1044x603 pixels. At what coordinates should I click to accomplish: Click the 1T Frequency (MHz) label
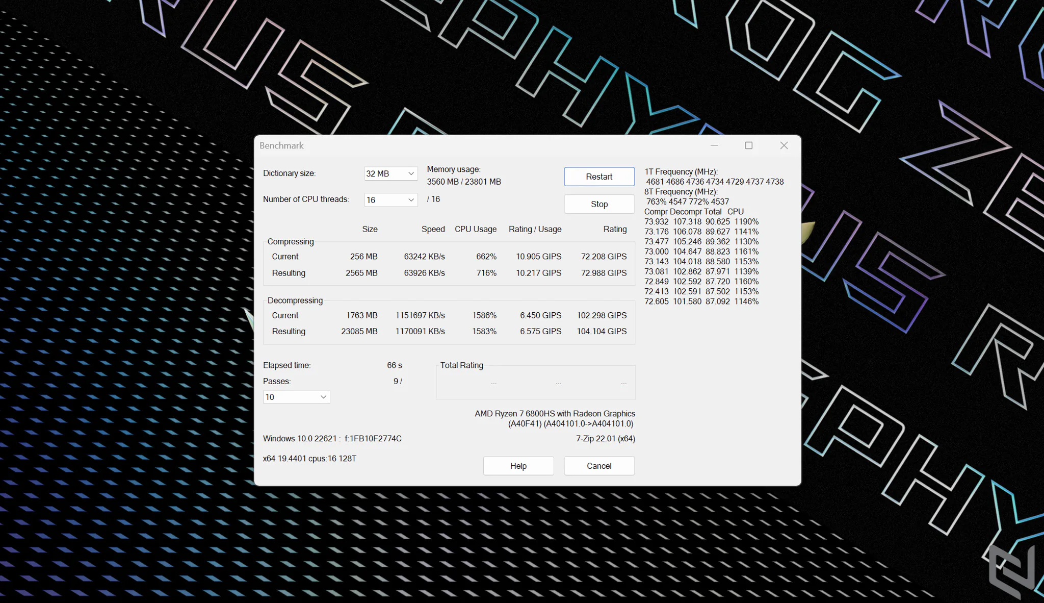click(x=681, y=172)
